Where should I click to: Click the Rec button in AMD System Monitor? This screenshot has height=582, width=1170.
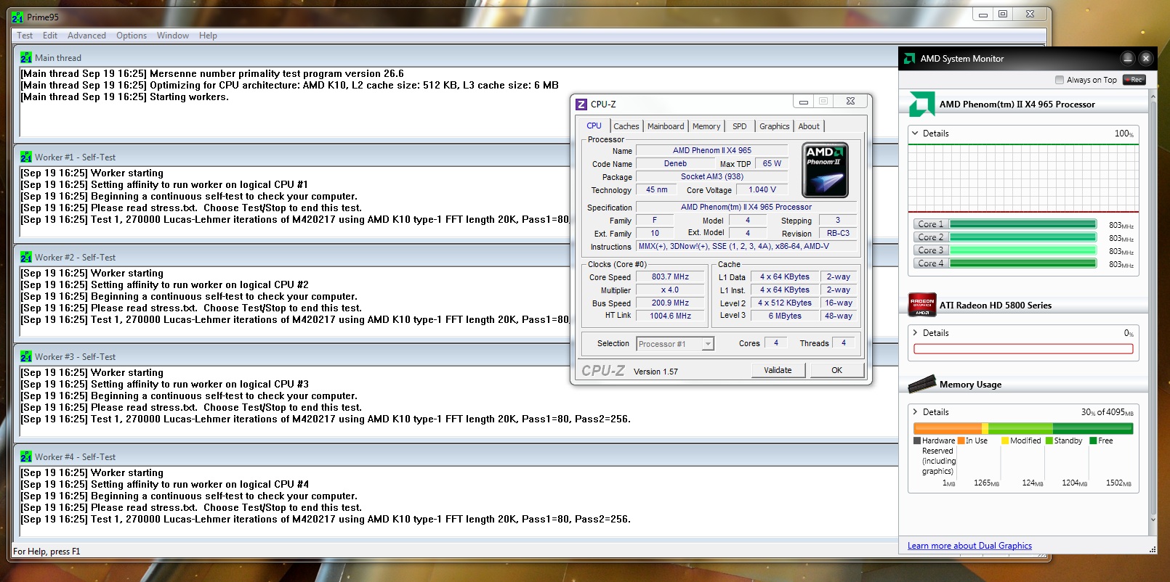pos(1134,80)
